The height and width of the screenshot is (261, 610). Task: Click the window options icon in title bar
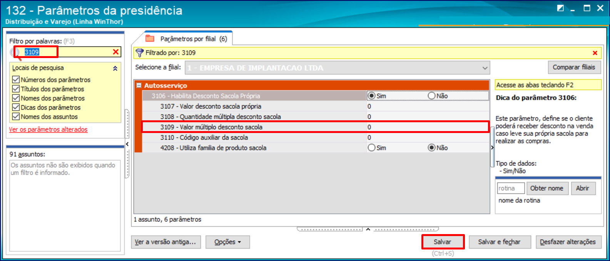pos(560,8)
